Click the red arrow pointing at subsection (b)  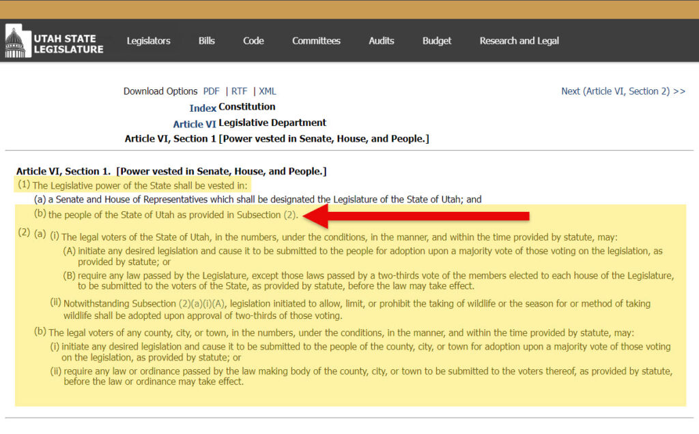[x=416, y=216]
